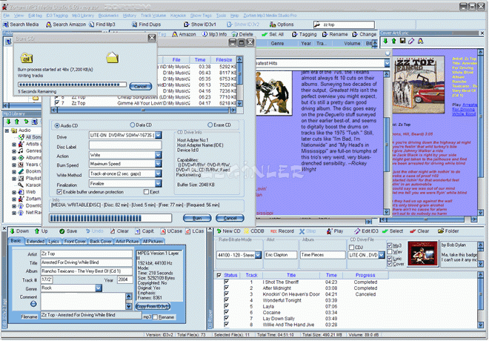Select the Data CD radio option
489x341 pixels.
(x=132, y=125)
